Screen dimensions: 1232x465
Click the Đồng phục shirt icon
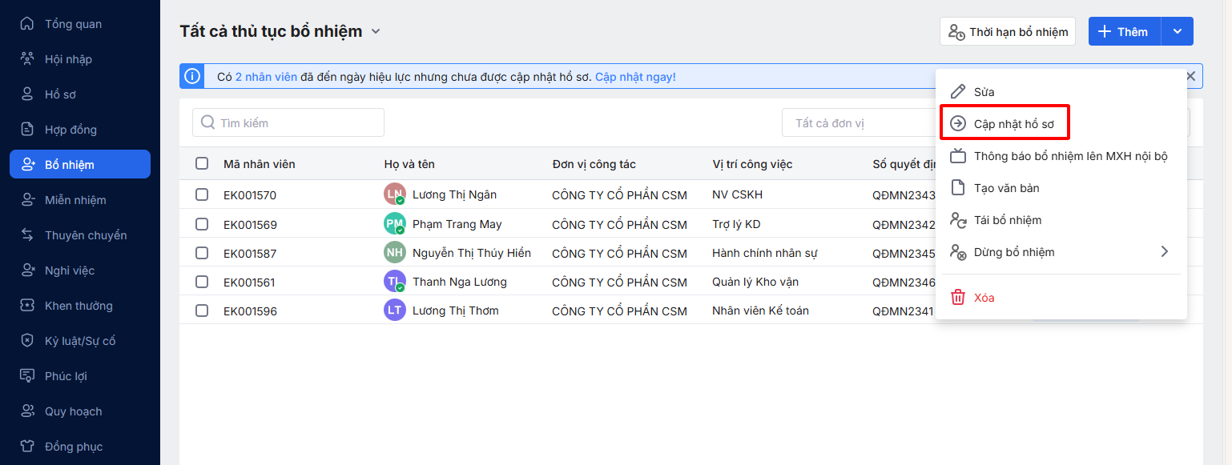(28, 447)
